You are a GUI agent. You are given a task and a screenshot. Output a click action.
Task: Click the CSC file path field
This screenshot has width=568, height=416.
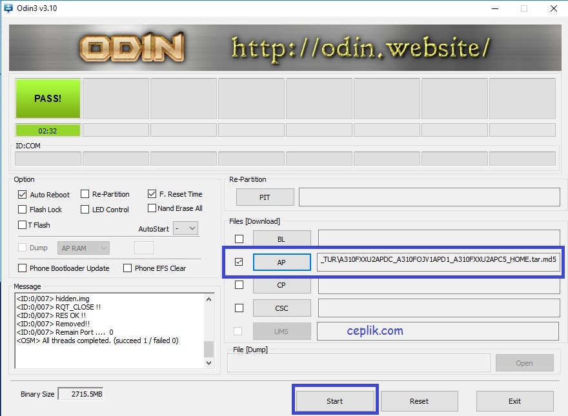click(439, 308)
